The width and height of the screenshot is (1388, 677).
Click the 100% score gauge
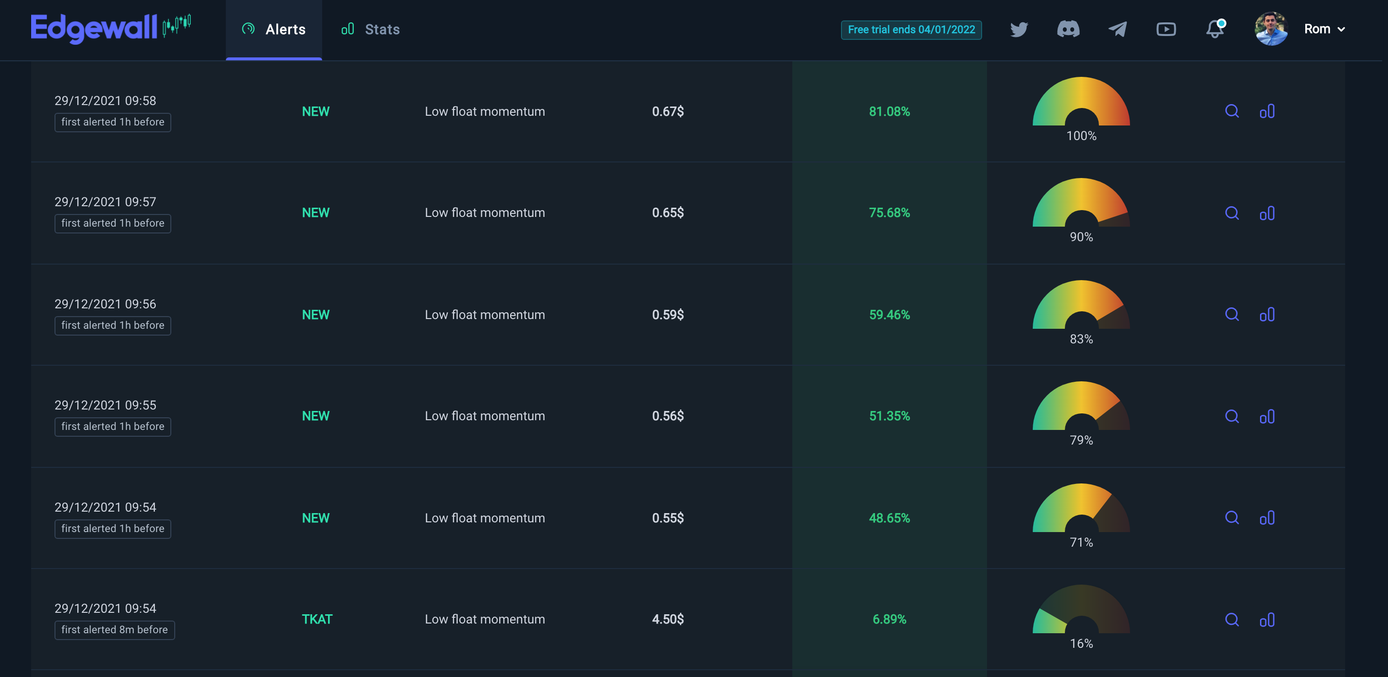(1081, 106)
